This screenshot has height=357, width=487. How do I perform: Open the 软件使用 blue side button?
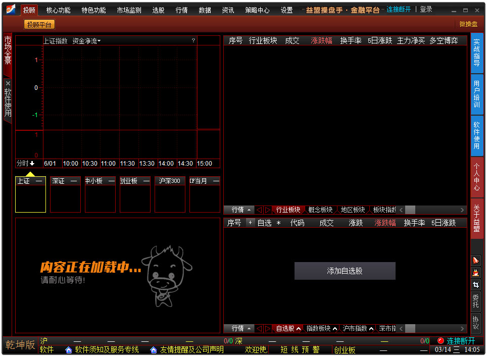pyautogui.click(x=477, y=136)
